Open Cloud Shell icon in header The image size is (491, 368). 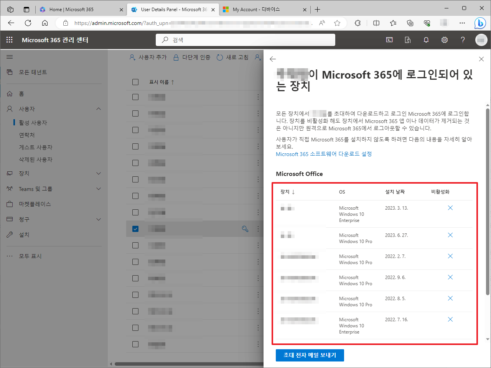[x=389, y=40]
